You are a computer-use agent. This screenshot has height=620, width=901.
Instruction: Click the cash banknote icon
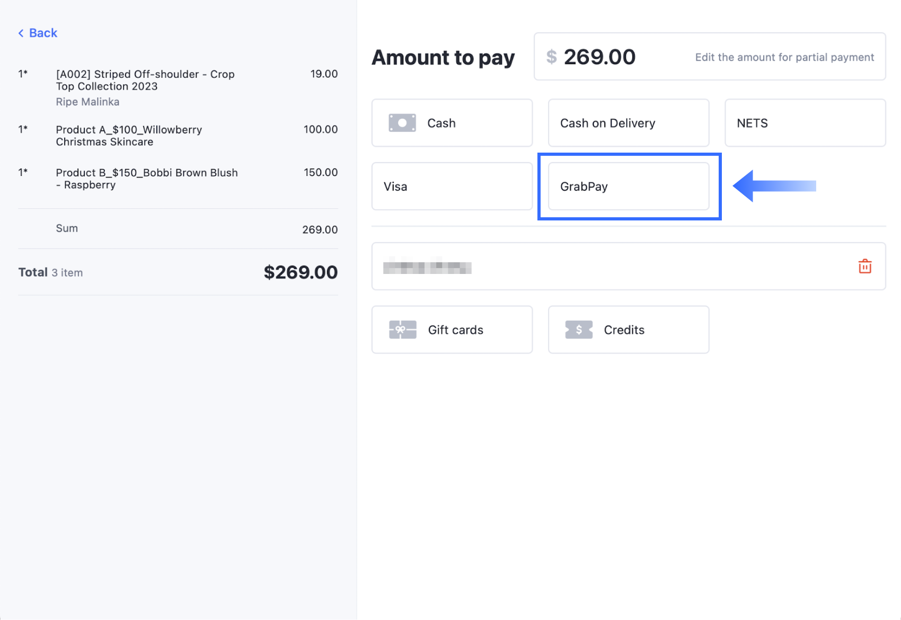[402, 123]
